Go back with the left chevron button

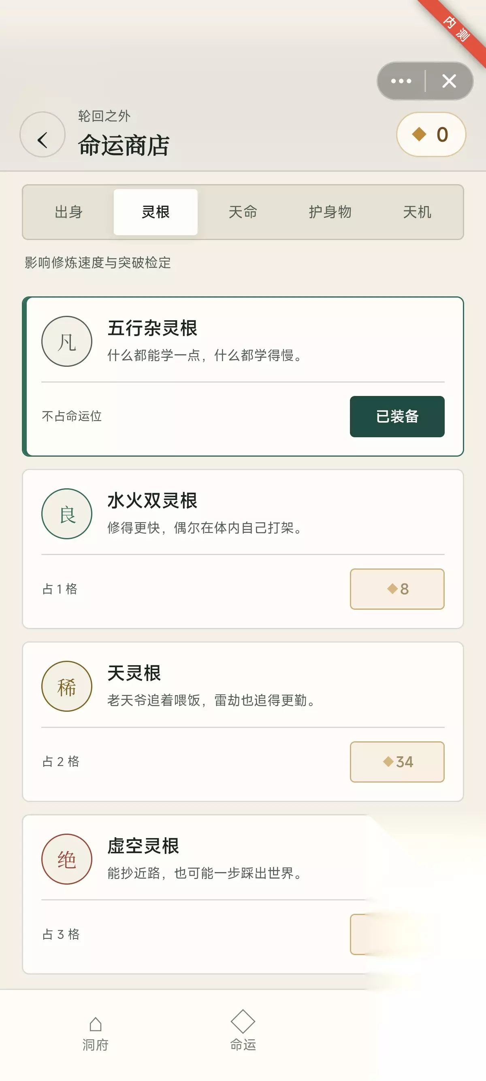point(43,134)
